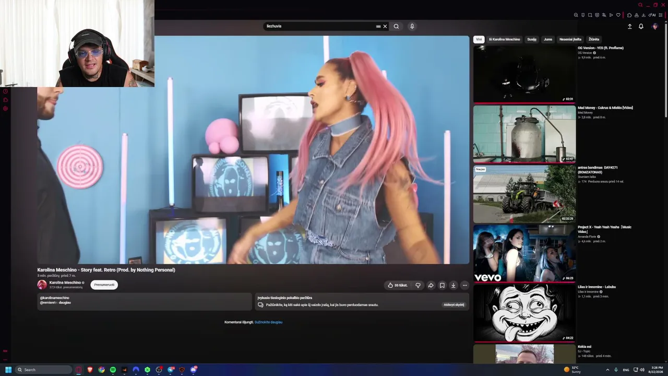This screenshot has width=668, height=376.
Task: Open the taskbar volume control
Action: (642, 370)
